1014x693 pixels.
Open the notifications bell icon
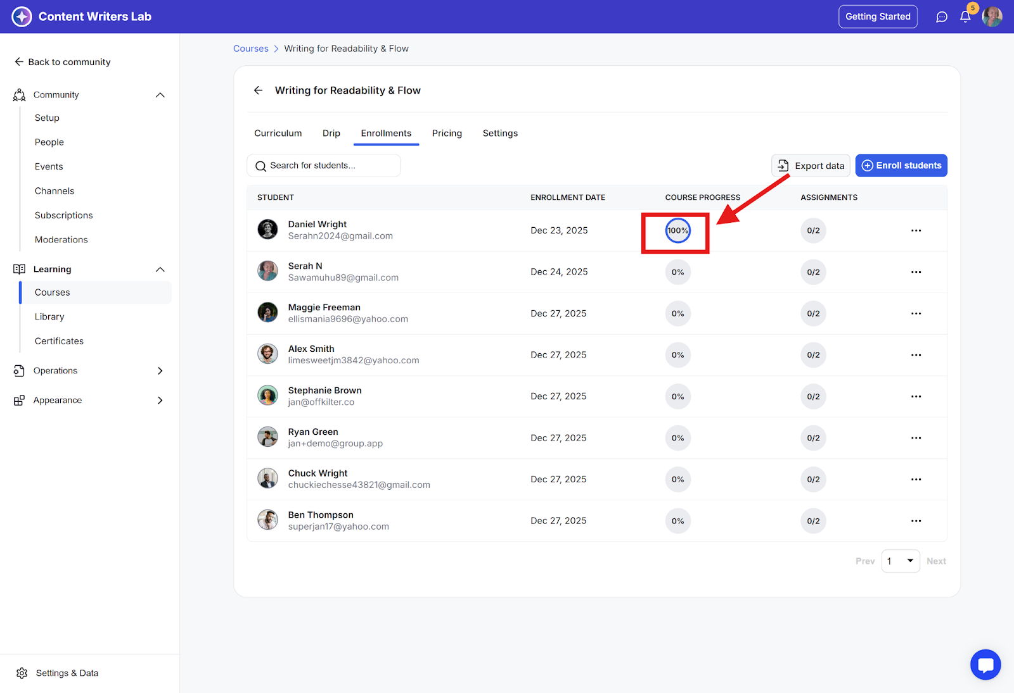[965, 17]
